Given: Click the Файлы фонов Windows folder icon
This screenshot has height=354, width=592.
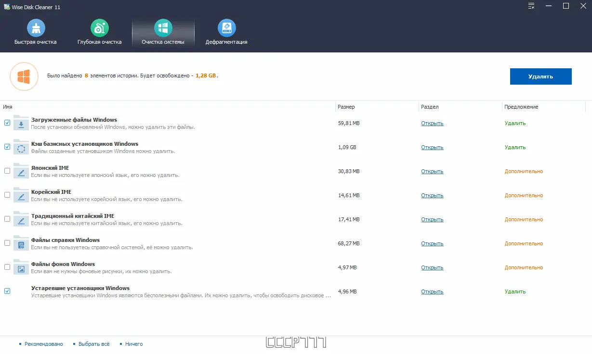Looking at the screenshot, I should (x=21, y=267).
